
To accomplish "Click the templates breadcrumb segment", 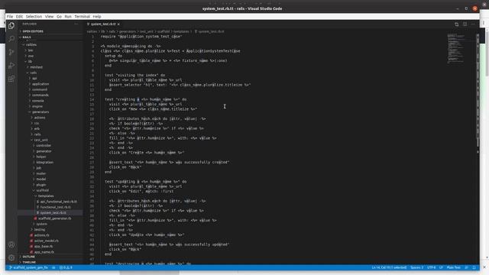I will pos(181,31).
